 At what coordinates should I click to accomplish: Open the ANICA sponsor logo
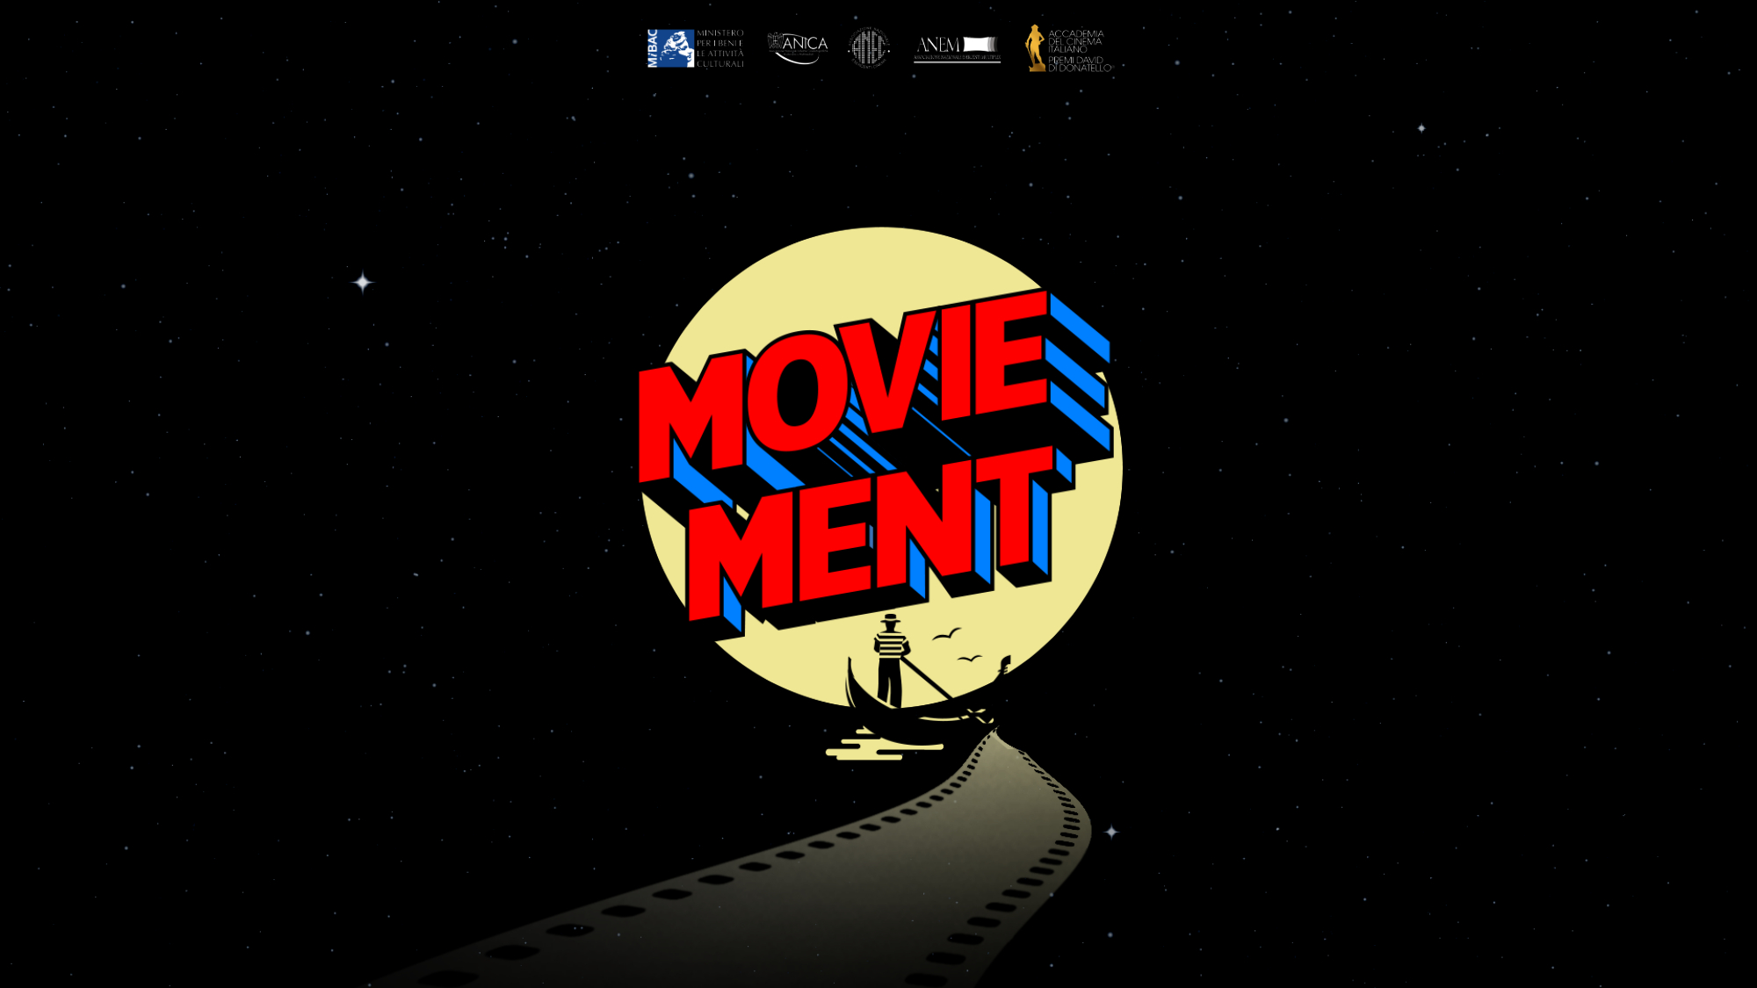(798, 47)
